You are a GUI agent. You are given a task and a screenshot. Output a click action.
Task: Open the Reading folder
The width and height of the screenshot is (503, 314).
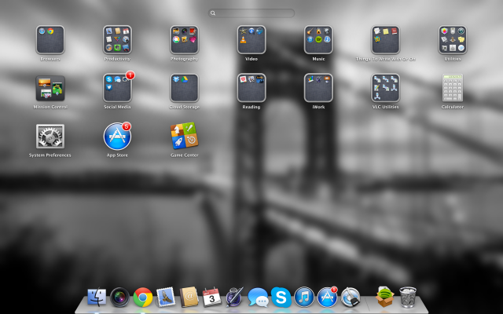[x=251, y=88]
